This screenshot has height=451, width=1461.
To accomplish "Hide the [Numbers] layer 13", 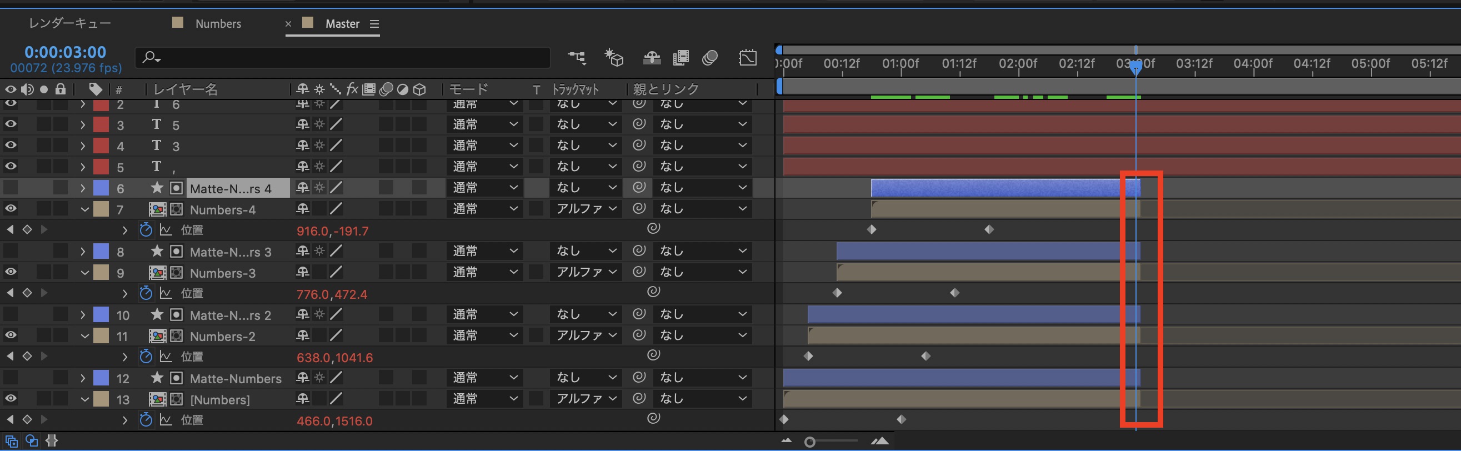I will coord(11,399).
